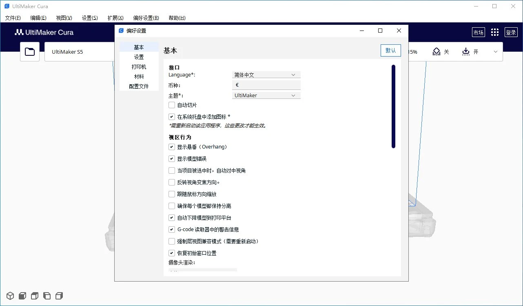Click the 市场 marketplace button
This screenshot has width=523, height=306.
point(478,33)
